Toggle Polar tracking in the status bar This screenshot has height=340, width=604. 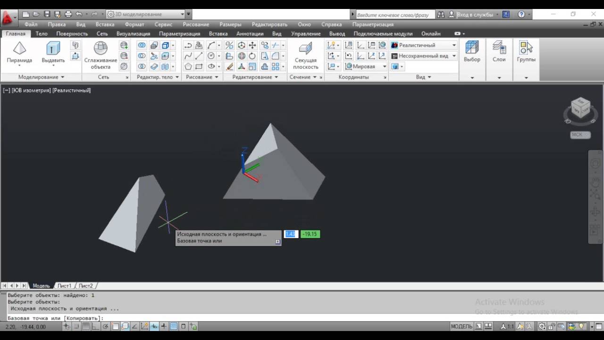105,326
